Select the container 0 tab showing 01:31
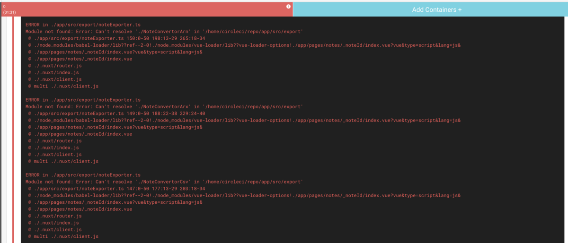The image size is (568, 243). [146, 9]
